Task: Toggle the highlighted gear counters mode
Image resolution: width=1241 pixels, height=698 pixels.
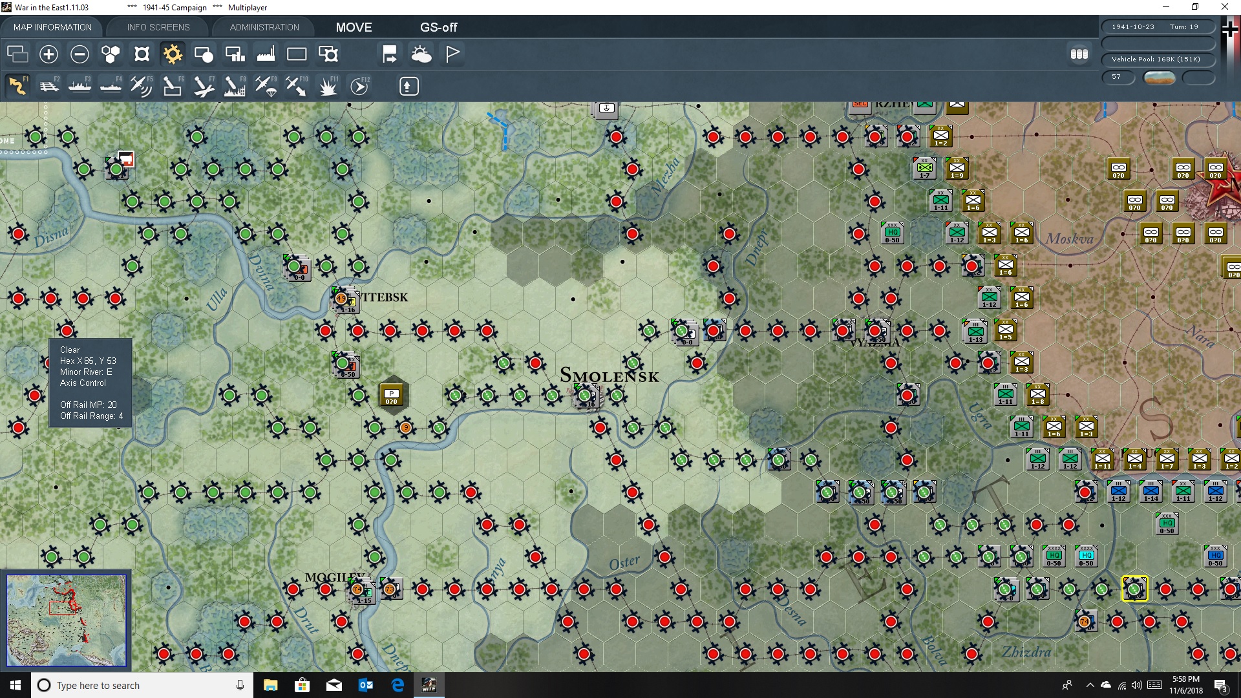Action: click(x=173, y=54)
